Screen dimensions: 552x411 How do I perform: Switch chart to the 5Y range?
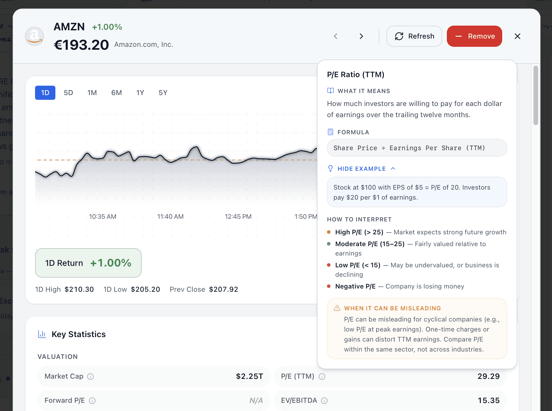click(x=163, y=93)
